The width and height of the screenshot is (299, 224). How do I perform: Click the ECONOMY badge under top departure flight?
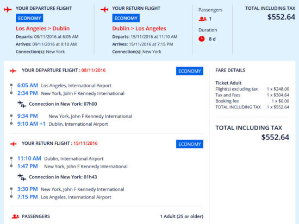29,18
